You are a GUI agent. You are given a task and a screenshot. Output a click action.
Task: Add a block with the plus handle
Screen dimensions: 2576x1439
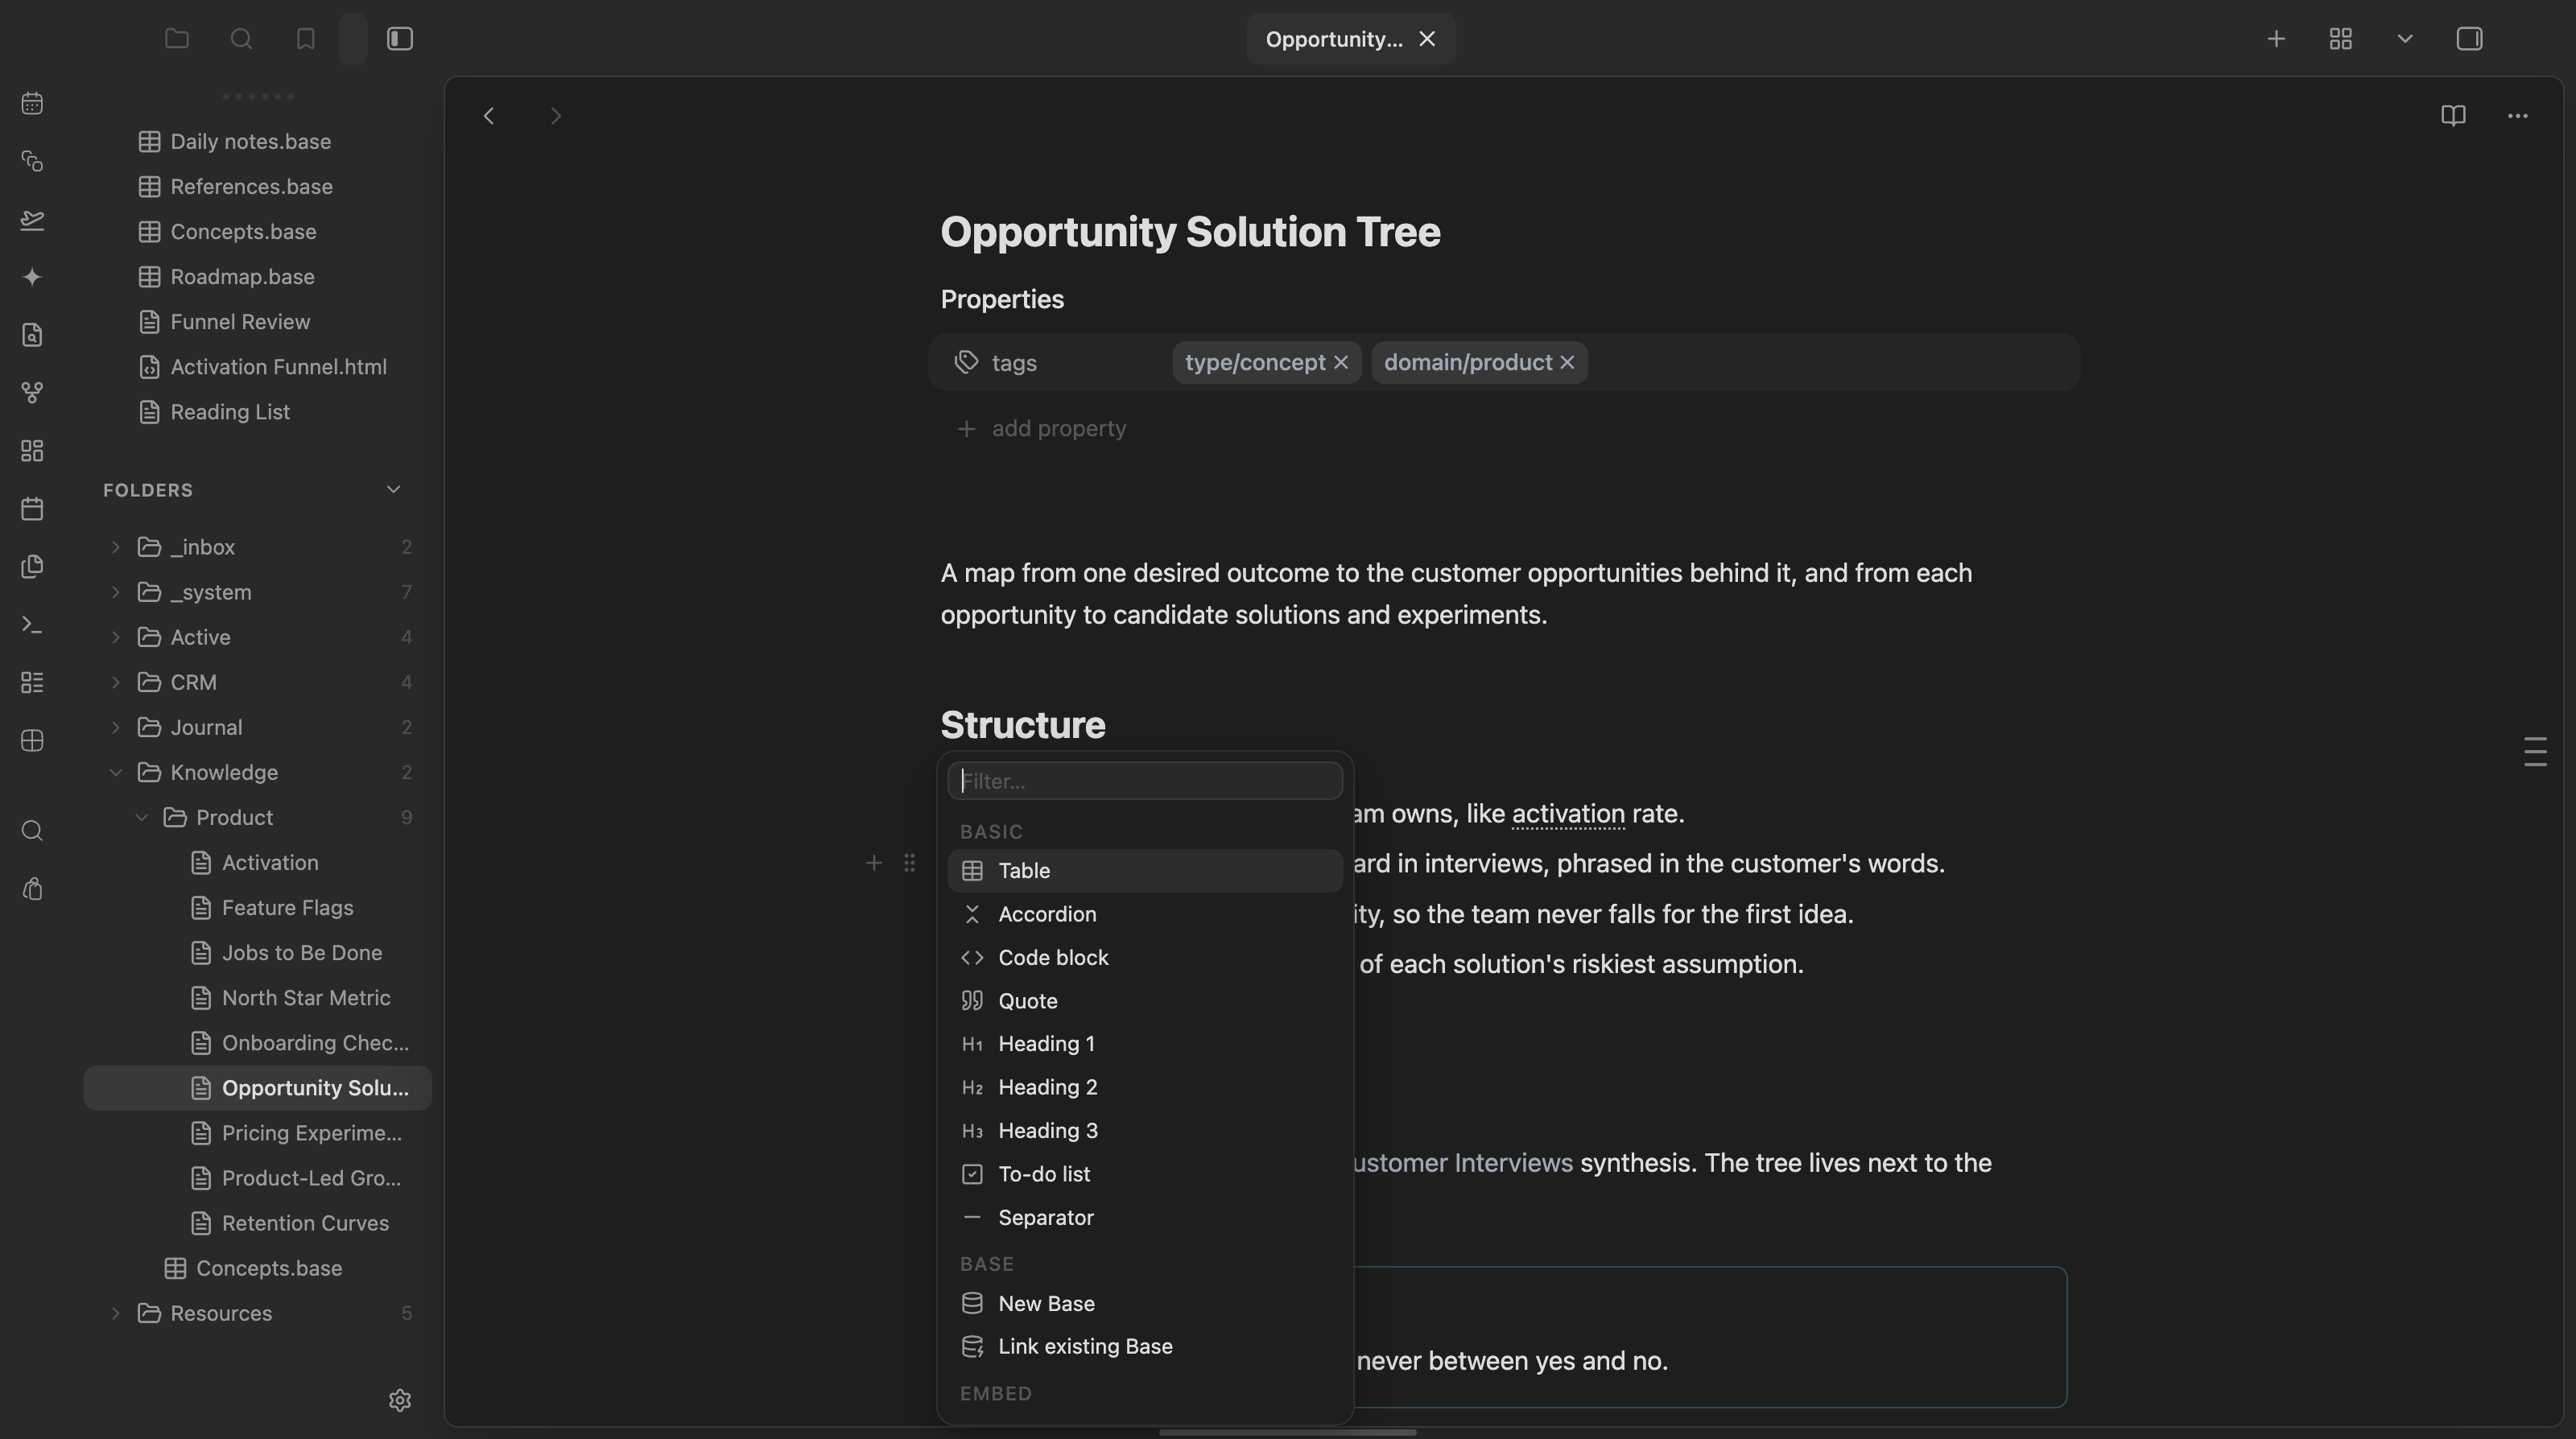click(873, 863)
